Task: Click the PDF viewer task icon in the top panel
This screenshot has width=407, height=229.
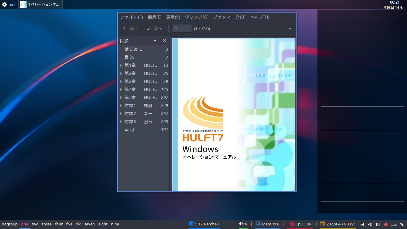Action: point(23,4)
